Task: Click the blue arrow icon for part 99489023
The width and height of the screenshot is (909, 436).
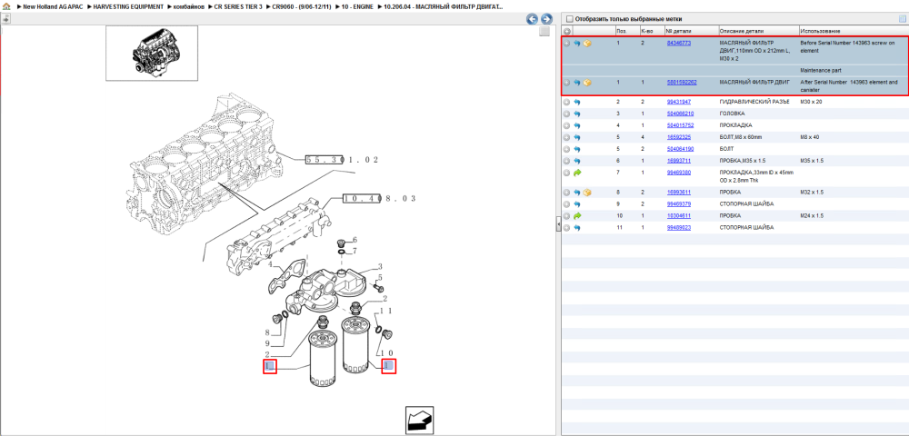Action: [577, 228]
